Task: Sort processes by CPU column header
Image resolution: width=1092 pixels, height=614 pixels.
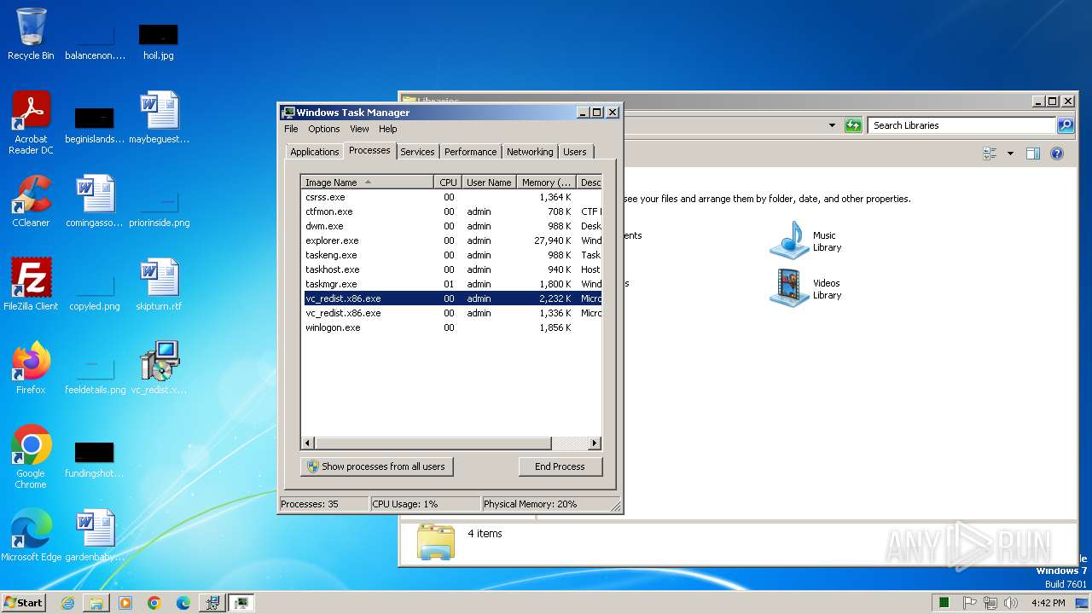Action: 448,182
